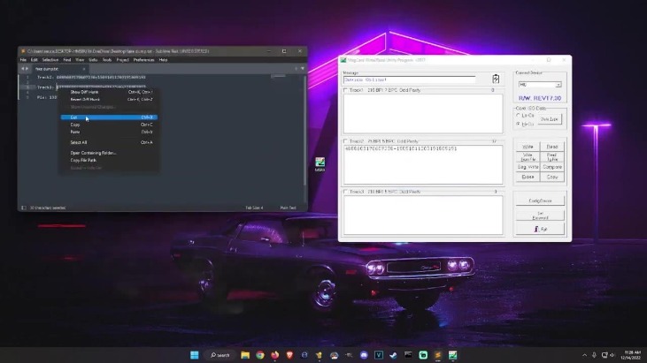Open File Explorer from the taskbar
This screenshot has height=363, width=647.
click(244, 355)
